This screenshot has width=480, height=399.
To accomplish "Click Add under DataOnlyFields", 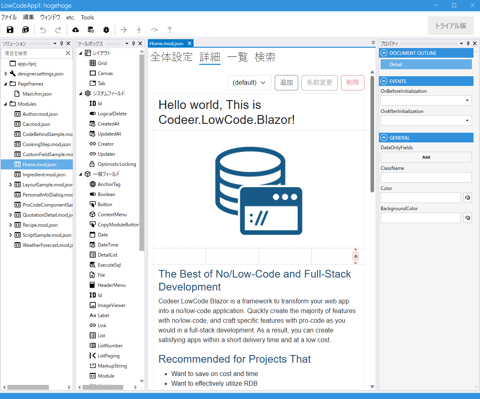I will point(426,157).
